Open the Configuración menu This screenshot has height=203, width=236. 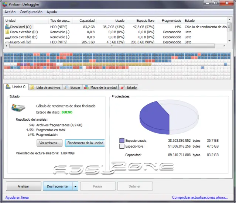tap(31, 12)
